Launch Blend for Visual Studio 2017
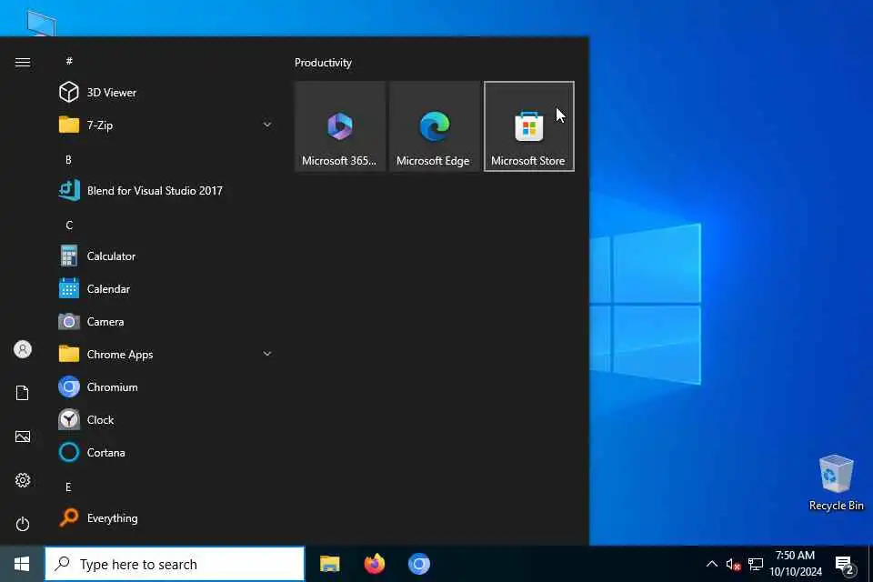 click(166, 190)
